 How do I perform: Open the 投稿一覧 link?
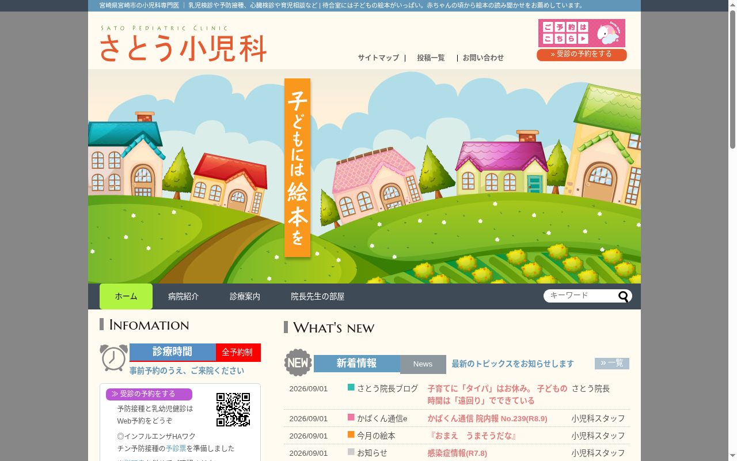(431, 58)
